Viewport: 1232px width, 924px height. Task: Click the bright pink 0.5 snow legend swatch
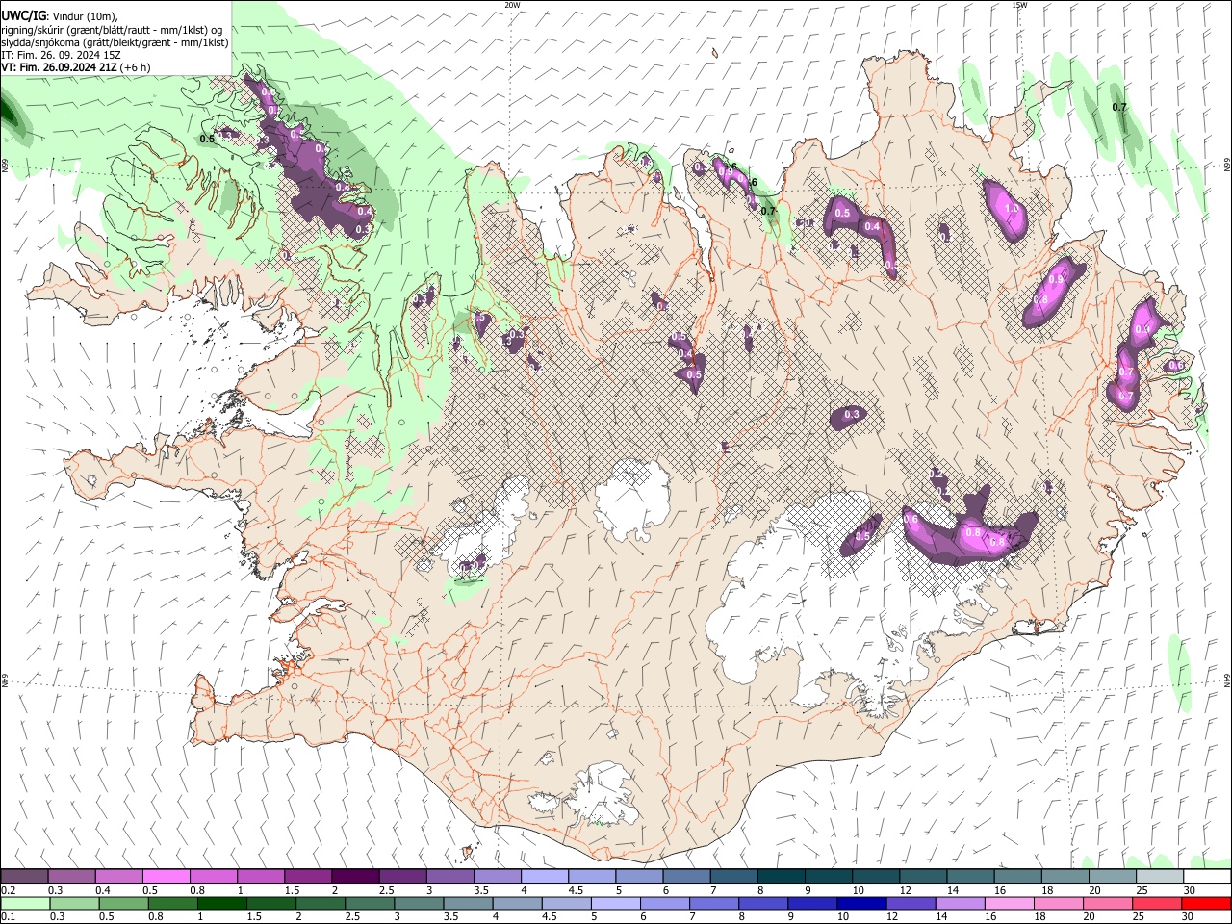point(166,876)
